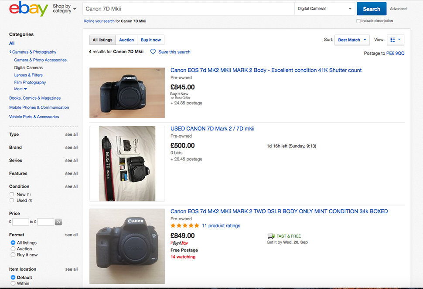Open the Best Match sort dropdown

coord(351,40)
